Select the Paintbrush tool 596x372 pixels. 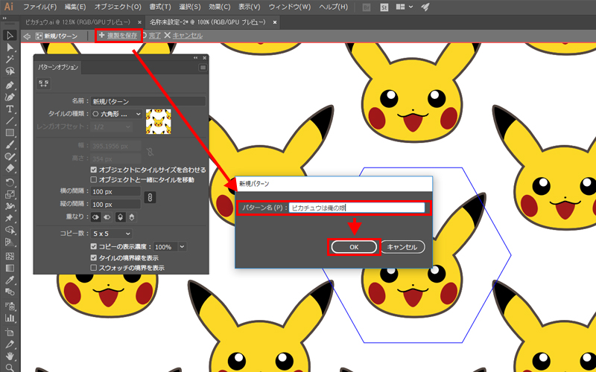(10, 144)
